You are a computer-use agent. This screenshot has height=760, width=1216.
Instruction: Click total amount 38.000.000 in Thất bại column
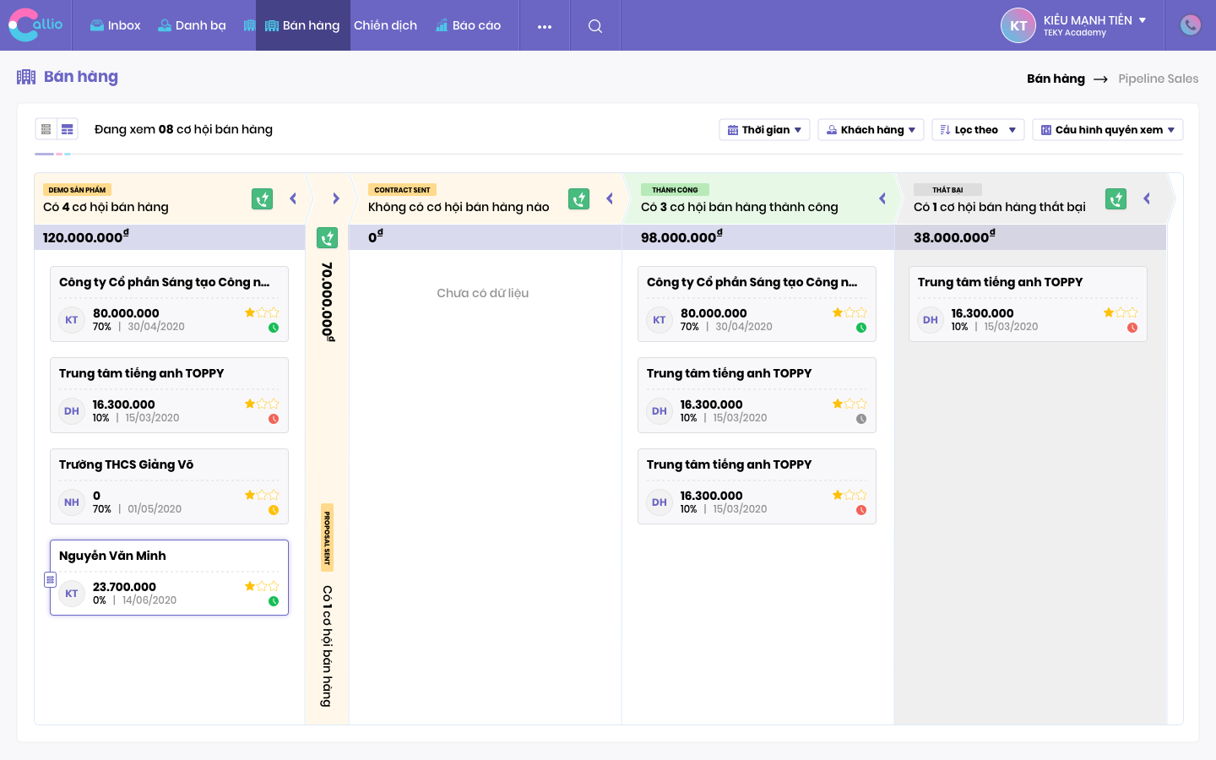tap(954, 237)
